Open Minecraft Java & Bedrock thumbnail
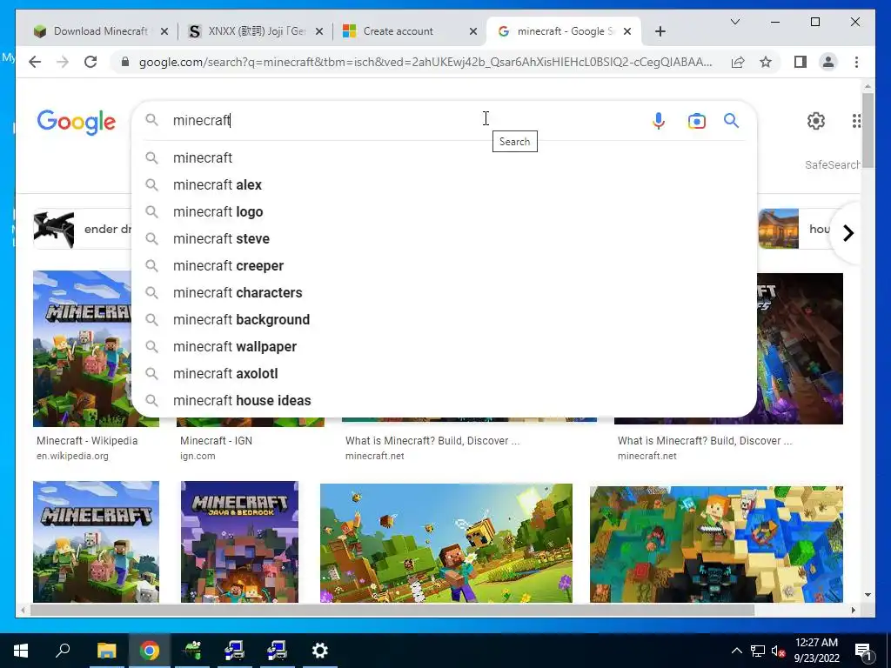The image size is (891, 668). 239,542
